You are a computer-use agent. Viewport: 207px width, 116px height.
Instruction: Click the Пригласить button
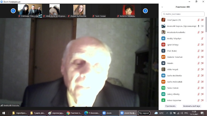click(170, 106)
